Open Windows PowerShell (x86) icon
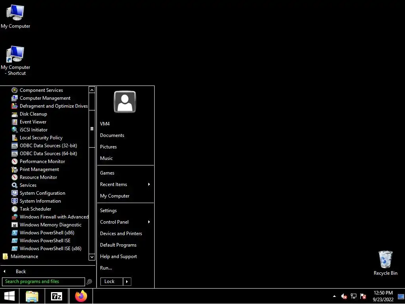This screenshot has height=304, width=405. pyautogui.click(x=15, y=233)
